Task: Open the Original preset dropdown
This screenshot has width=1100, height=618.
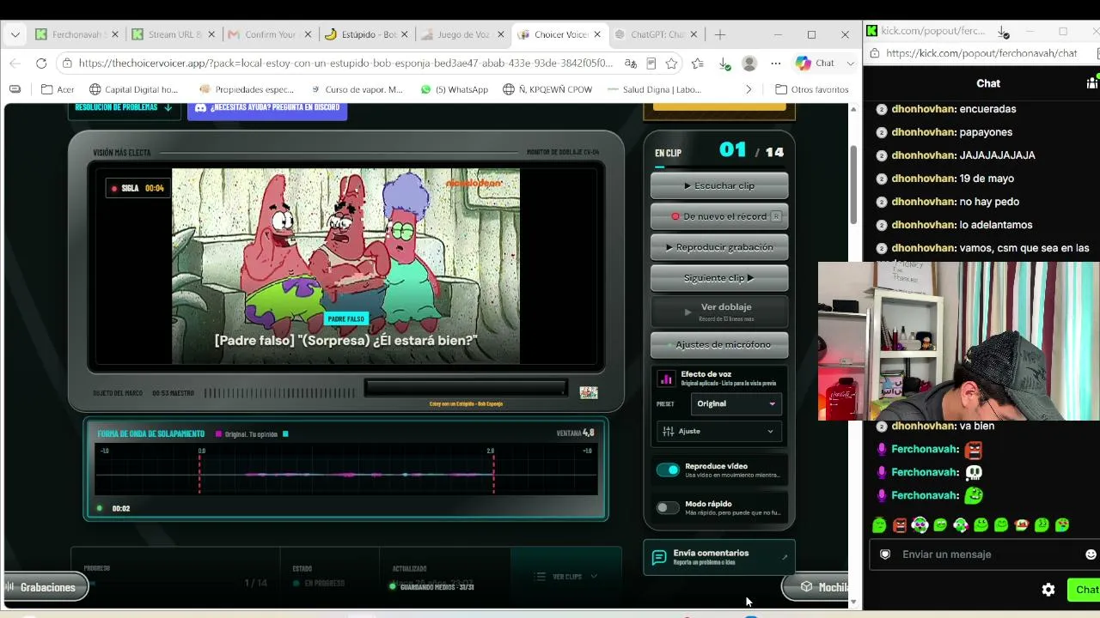Action: 736,403
